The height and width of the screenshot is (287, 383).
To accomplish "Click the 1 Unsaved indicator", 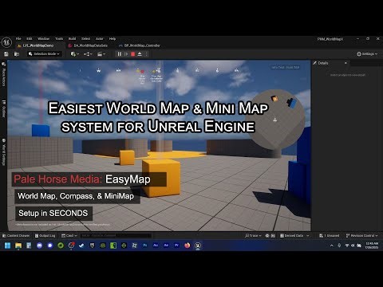I will coord(330,236).
